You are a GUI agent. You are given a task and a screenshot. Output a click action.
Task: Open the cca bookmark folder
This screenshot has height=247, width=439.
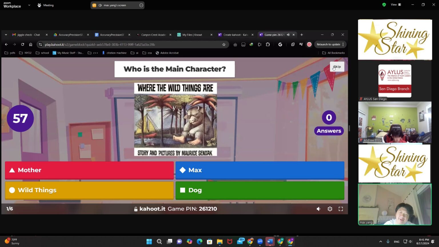point(147,53)
